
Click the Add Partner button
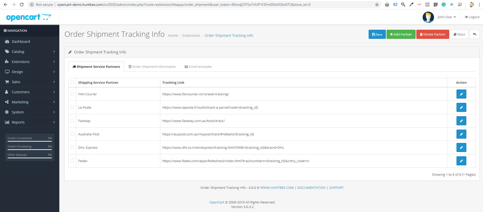pos(401,34)
